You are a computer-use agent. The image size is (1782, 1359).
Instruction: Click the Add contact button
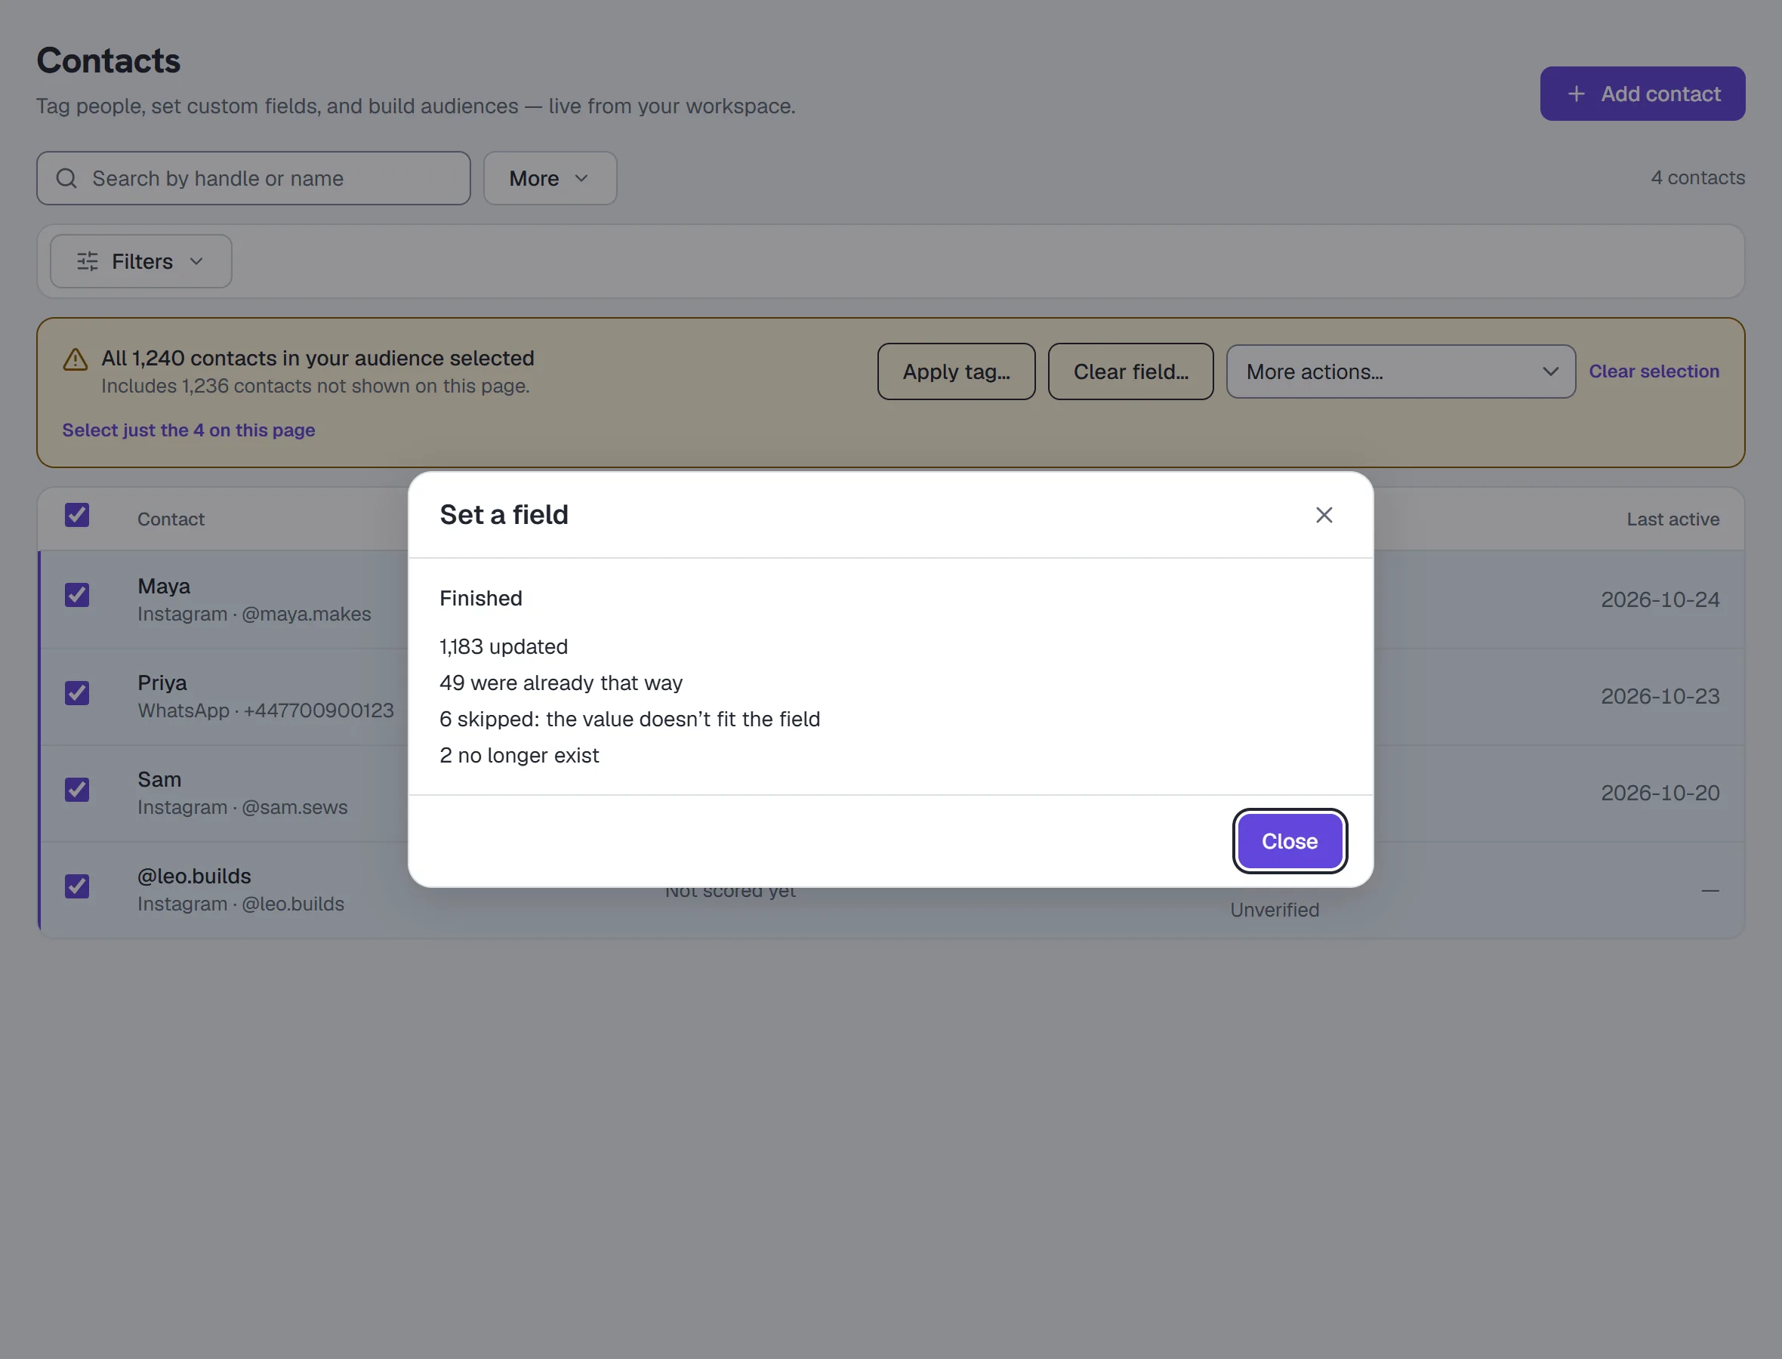pyautogui.click(x=1642, y=94)
